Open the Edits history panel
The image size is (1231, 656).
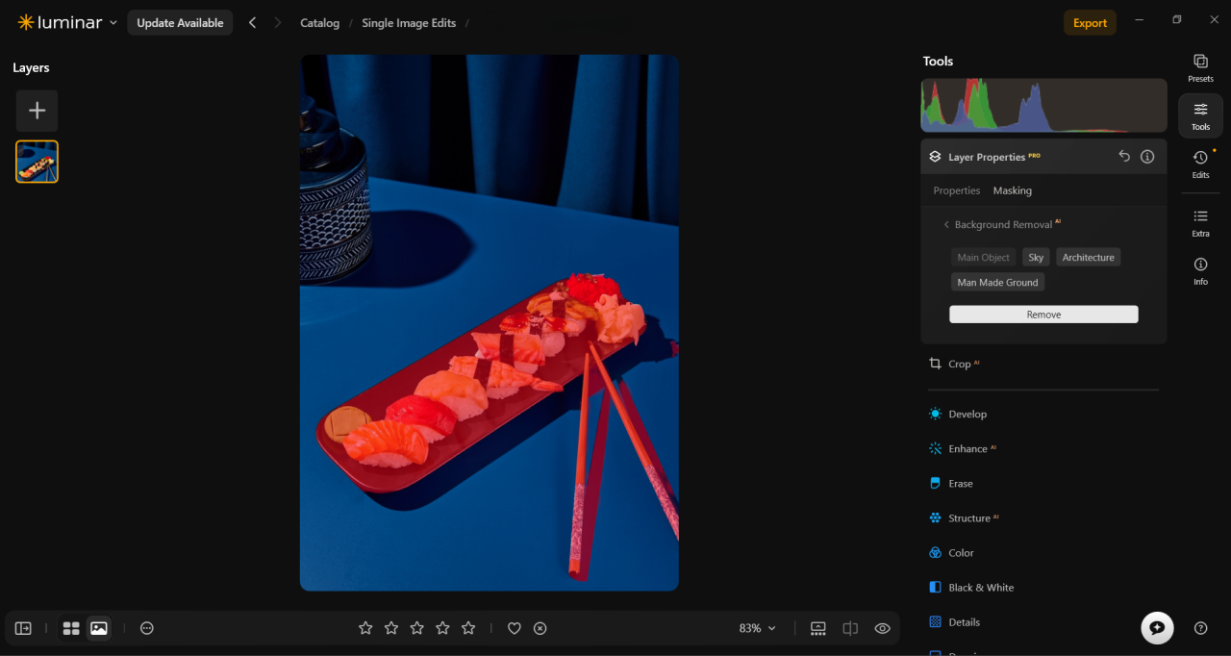coord(1200,164)
